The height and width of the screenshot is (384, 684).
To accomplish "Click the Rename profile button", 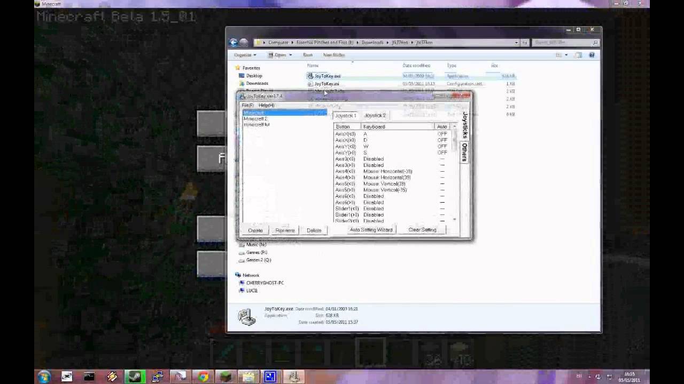I will 285,230.
